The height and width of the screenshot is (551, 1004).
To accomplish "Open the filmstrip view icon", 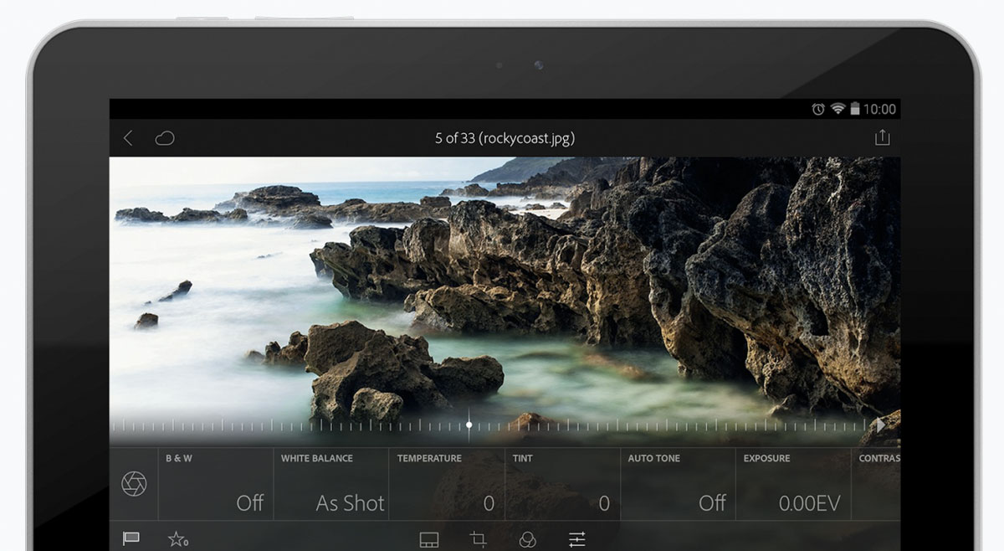I will pyautogui.click(x=428, y=539).
